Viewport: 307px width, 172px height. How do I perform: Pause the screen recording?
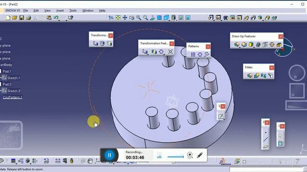coord(109,155)
